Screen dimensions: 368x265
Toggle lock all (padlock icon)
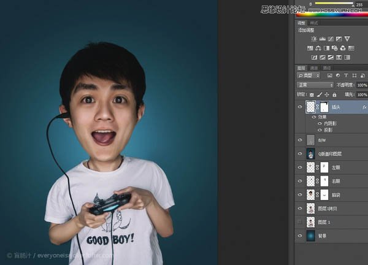[x=334, y=94]
